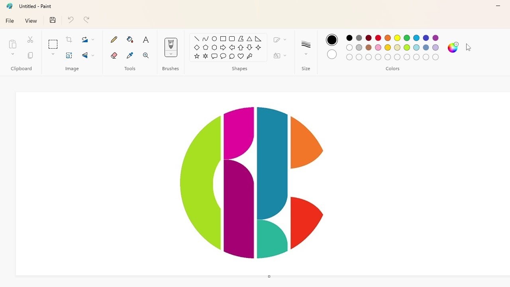Viewport: 510px width, 287px height.
Task: Choose the Line shape
Action: pos(197,39)
